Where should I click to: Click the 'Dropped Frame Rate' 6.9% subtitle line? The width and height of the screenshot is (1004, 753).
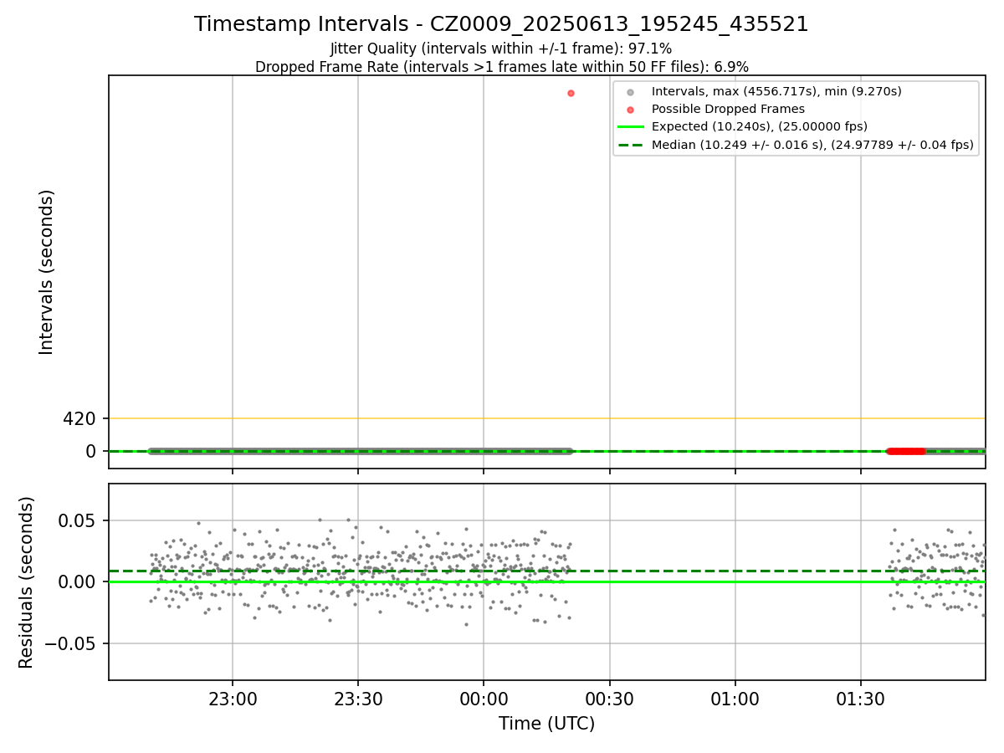501,67
